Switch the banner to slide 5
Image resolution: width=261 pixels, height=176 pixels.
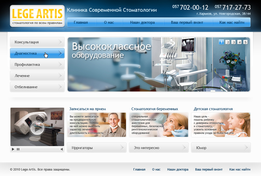pos(245,42)
